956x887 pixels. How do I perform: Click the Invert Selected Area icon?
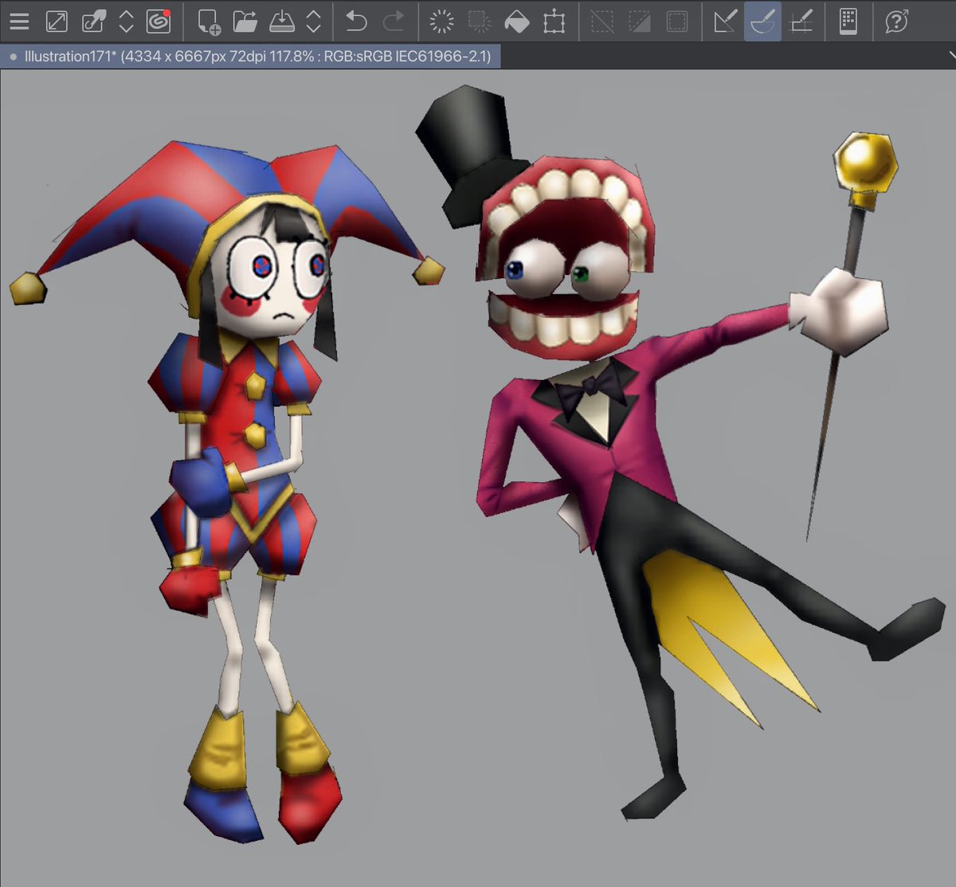click(640, 22)
